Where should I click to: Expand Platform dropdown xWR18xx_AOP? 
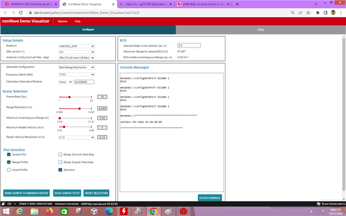point(77,46)
